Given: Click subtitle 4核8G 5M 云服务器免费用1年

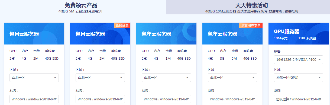Looking at the screenshot, I should (x=81, y=11).
